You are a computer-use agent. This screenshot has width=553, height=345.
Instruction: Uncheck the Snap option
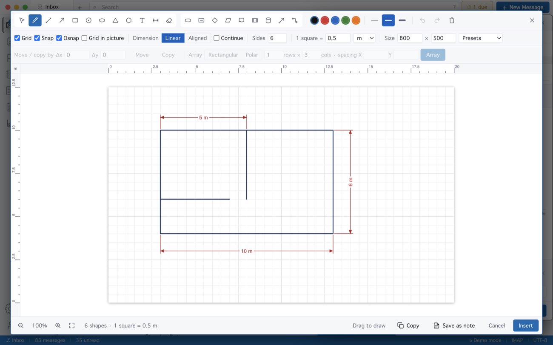[37, 38]
